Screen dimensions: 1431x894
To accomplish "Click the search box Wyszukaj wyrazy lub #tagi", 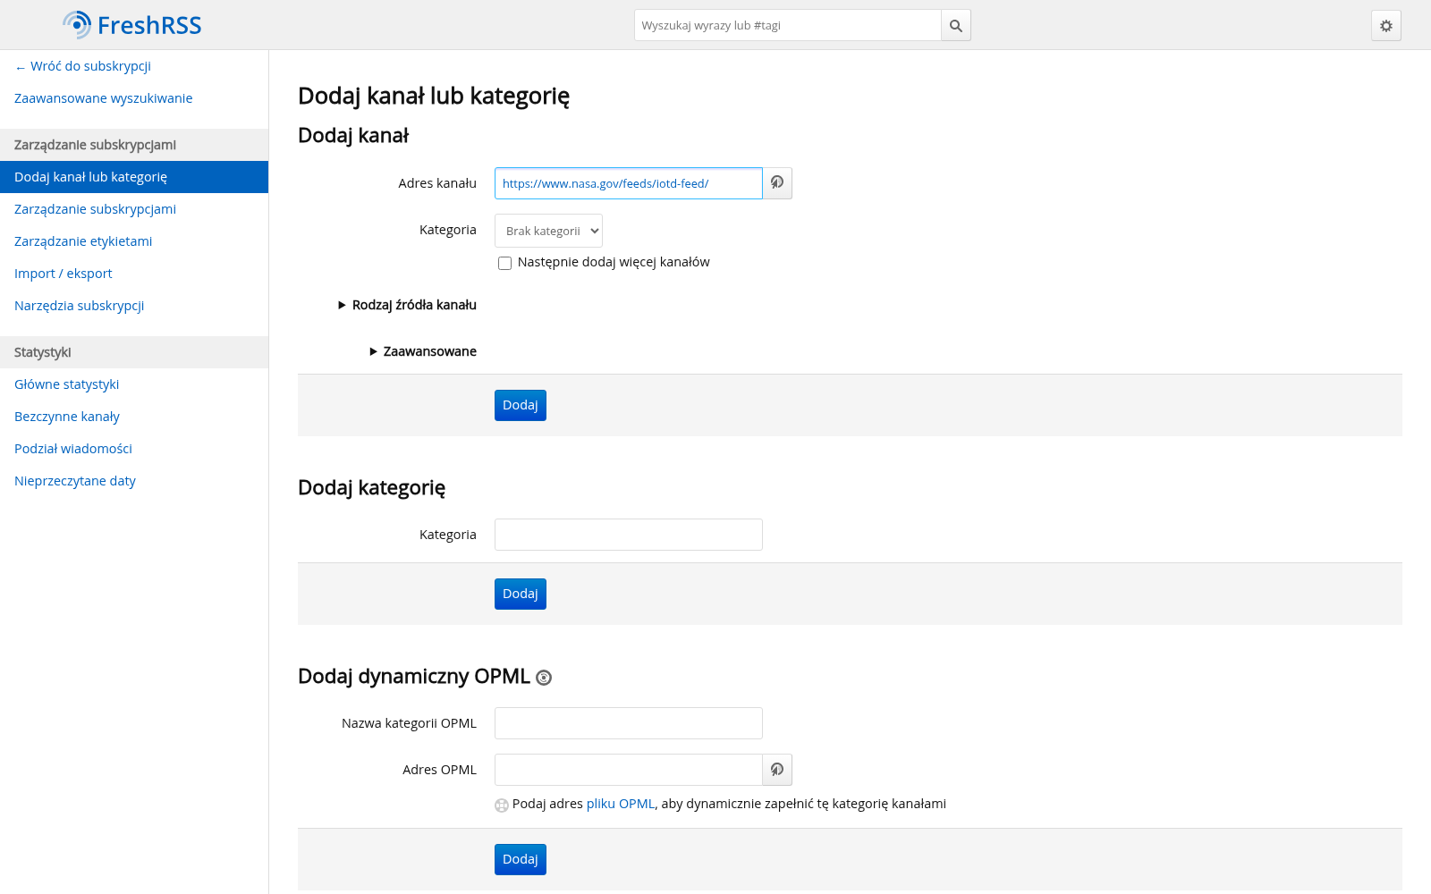I will coord(787,25).
